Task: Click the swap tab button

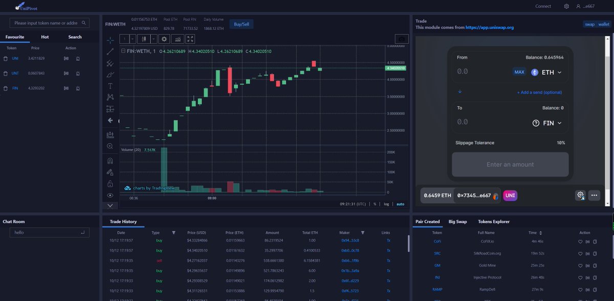Action: point(589,24)
